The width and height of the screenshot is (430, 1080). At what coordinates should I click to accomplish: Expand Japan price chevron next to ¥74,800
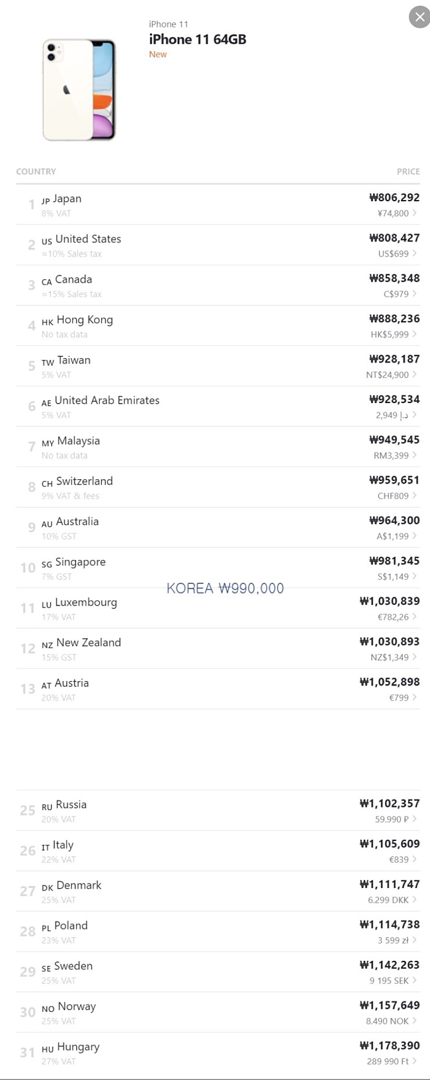(414, 213)
